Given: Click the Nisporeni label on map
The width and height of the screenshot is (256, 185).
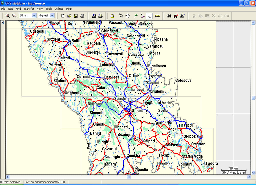Looking at the screenshot, I should coord(96,104).
